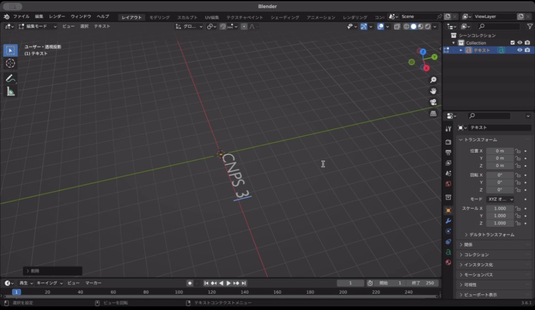Open the font data 'a' properties tab
The height and width of the screenshot is (310, 535).
(448, 252)
